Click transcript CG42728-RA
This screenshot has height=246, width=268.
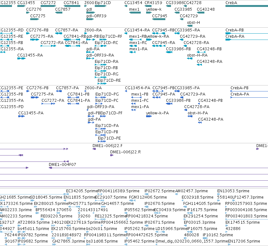197,43
